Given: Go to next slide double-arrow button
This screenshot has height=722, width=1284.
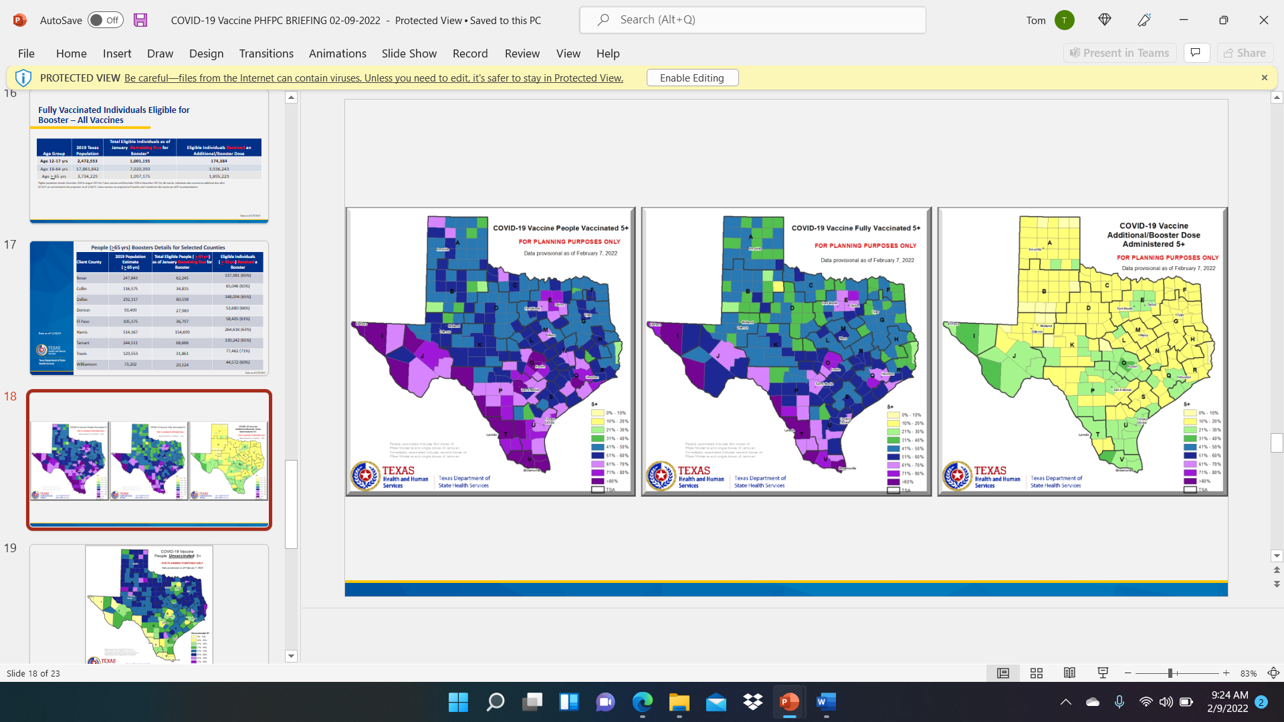Looking at the screenshot, I should click(x=1277, y=584).
